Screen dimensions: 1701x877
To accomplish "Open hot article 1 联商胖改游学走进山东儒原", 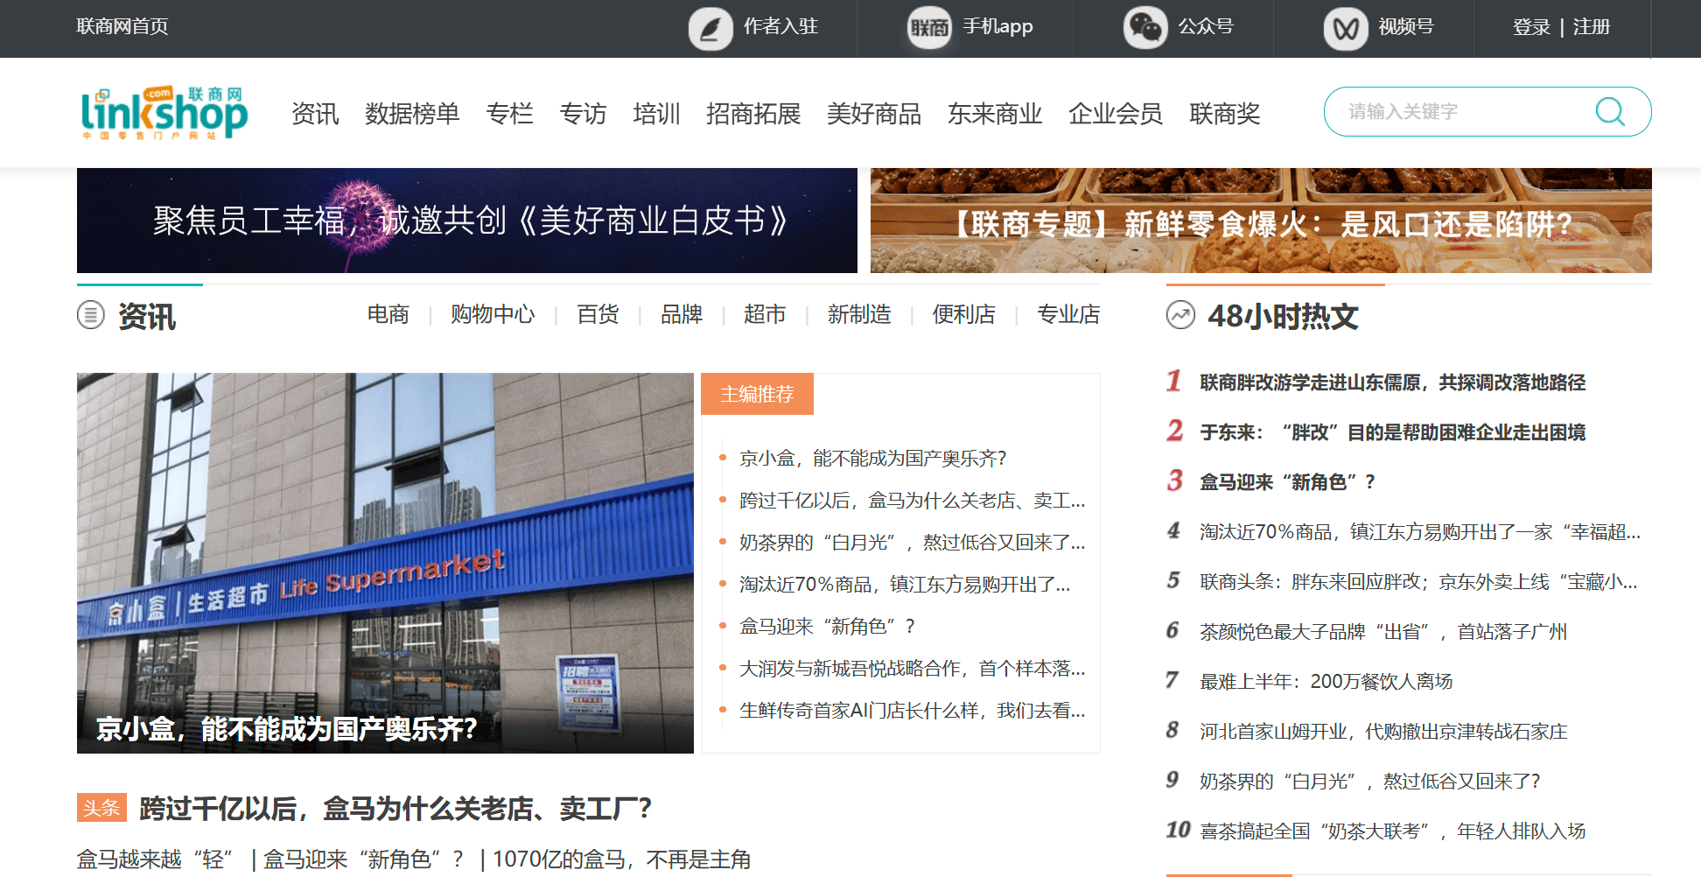I will pos(1392,382).
